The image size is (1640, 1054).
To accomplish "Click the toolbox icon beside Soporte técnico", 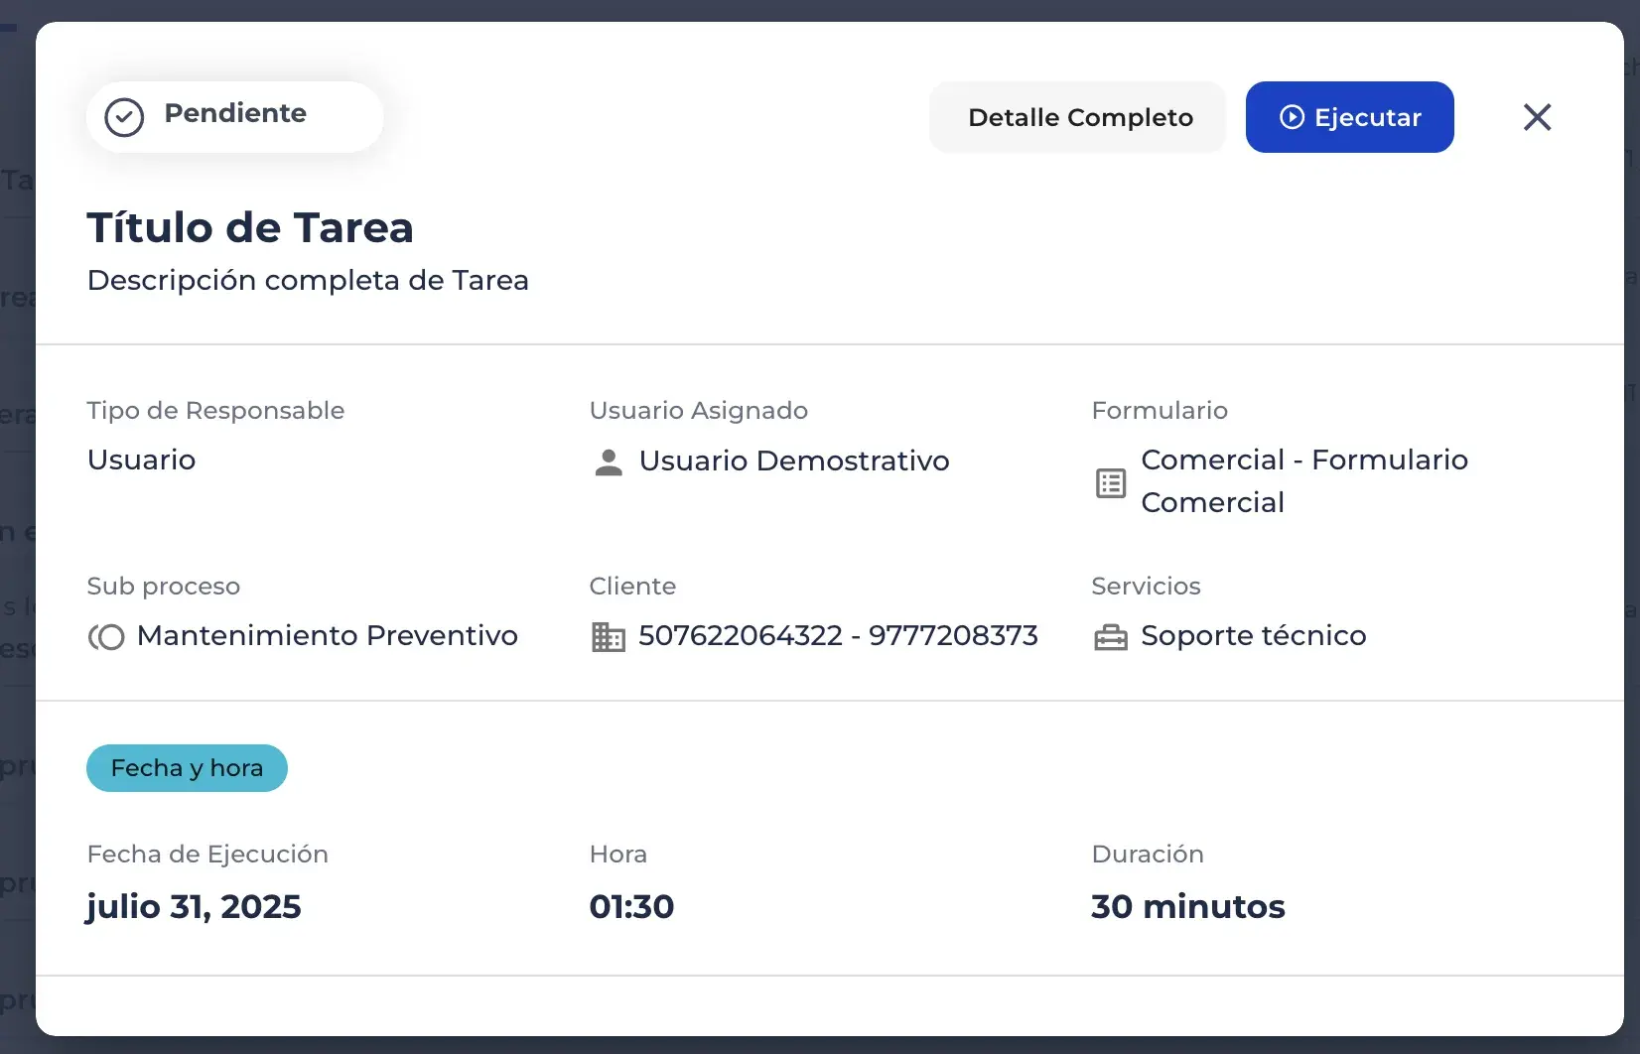I will pos(1111,637).
